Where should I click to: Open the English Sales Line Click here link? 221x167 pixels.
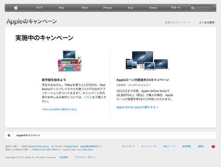tap(88, 150)
